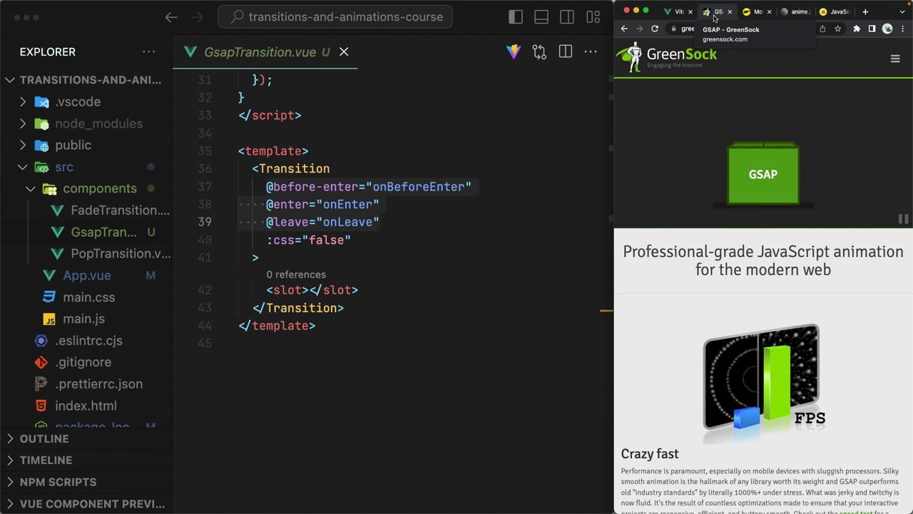Open App.vue file
913x514 pixels.
86,276
